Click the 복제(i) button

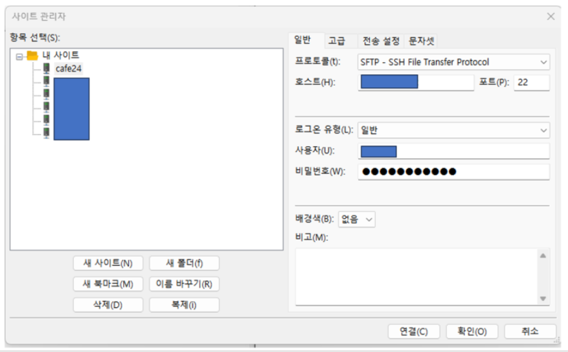click(x=184, y=305)
